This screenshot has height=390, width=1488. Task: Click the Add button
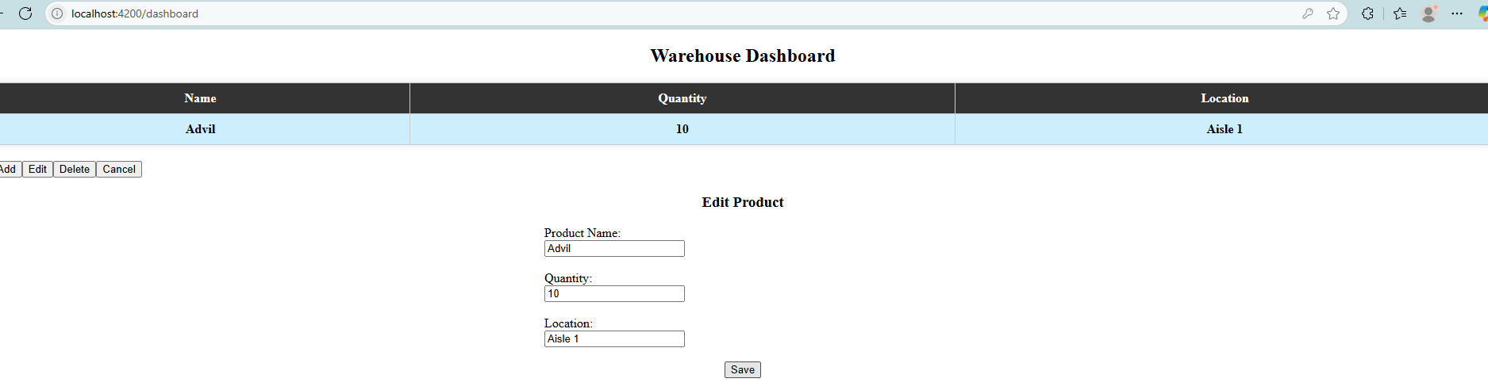click(10, 169)
